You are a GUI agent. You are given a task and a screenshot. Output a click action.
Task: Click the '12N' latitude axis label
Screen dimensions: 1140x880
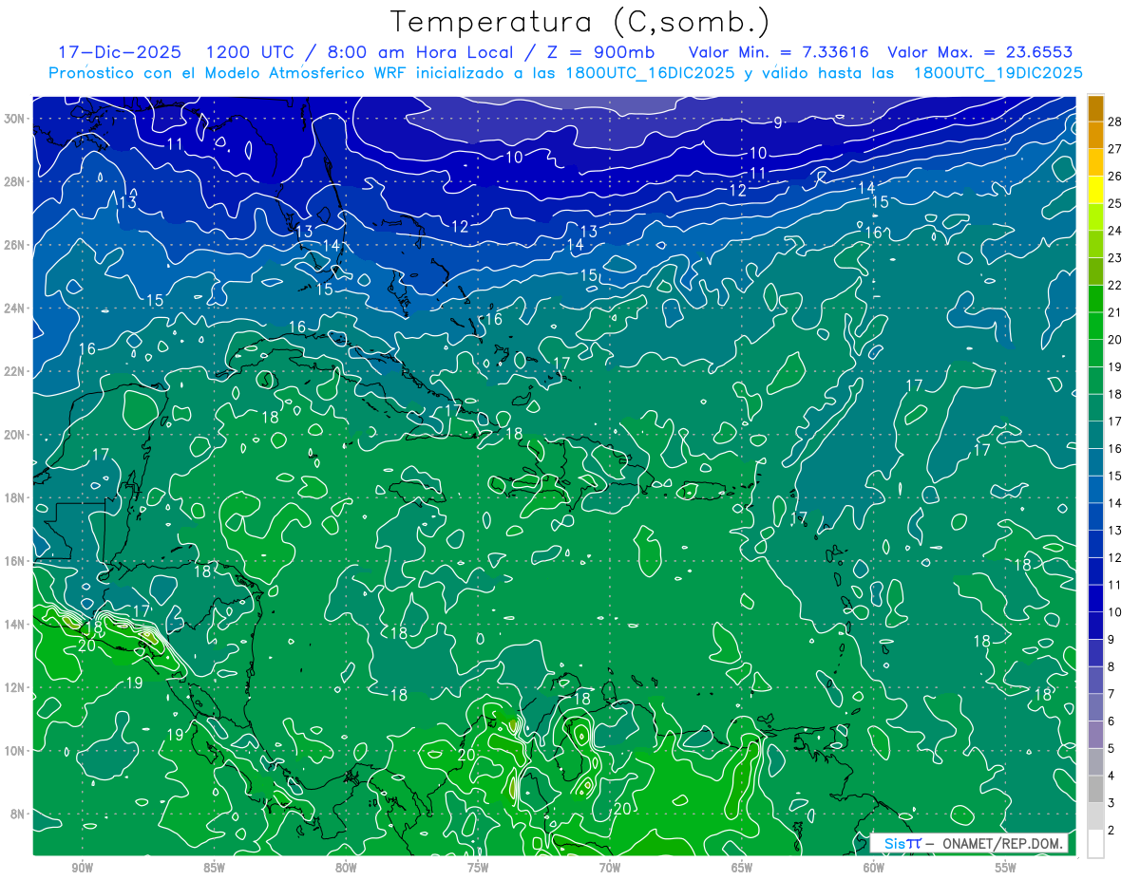pyautogui.click(x=16, y=687)
